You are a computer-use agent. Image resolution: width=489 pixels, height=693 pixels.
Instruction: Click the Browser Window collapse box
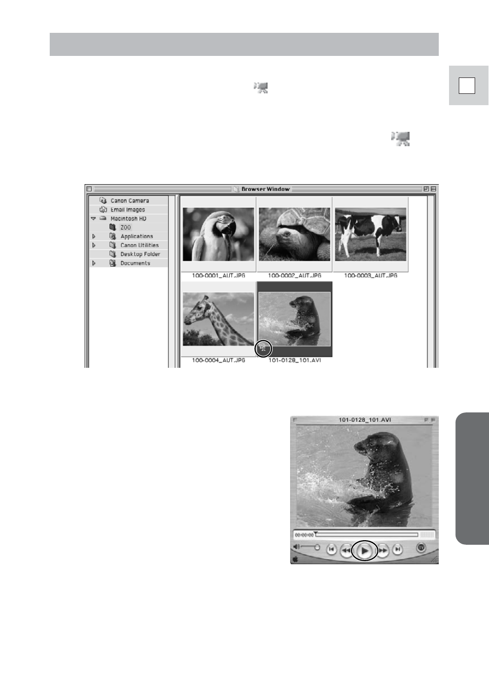(x=433, y=189)
